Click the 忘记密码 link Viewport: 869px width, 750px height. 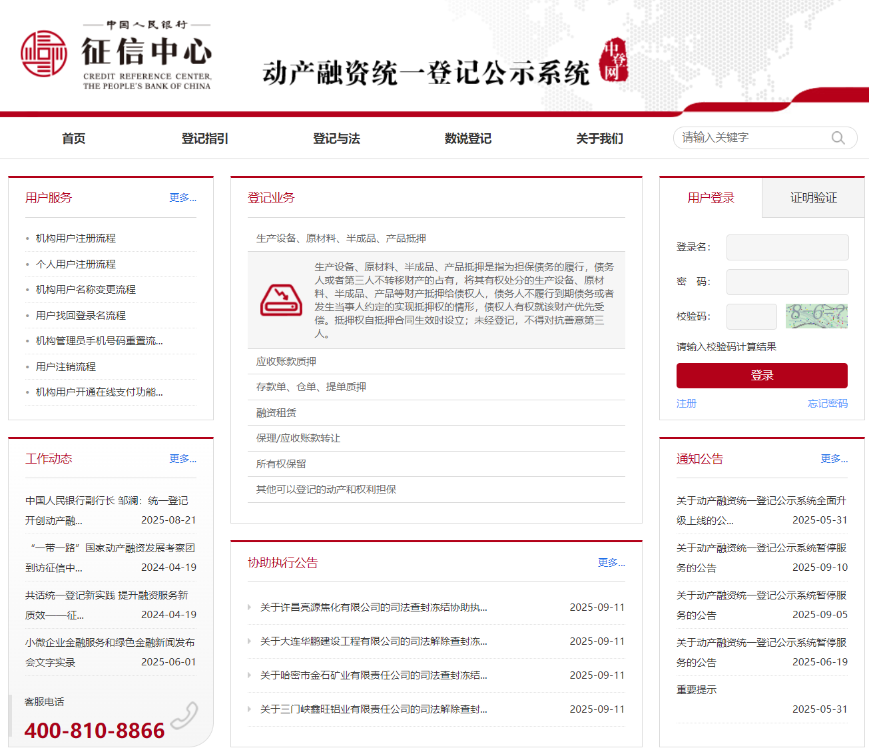pos(827,404)
